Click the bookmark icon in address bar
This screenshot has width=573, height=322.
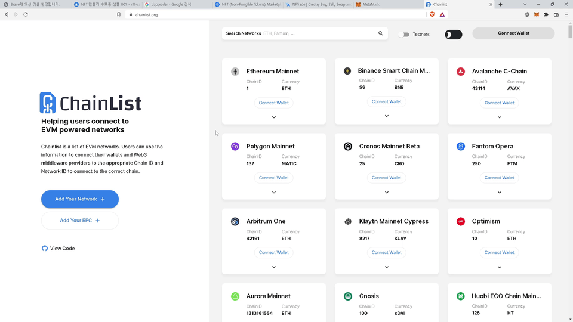(118, 14)
